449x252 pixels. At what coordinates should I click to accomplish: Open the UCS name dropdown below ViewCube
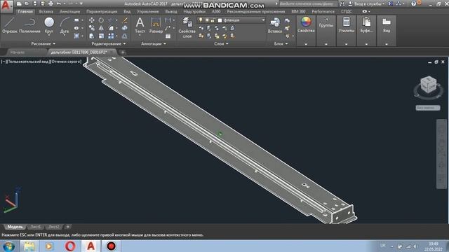click(x=428, y=108)
